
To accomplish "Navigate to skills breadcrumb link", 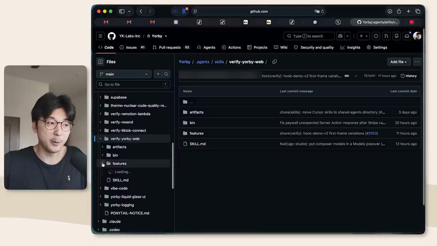I will coord(219,62).
